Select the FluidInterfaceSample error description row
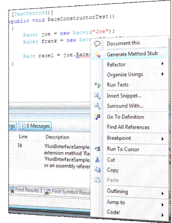Screen dimensions: 172x223 point(67,156)
